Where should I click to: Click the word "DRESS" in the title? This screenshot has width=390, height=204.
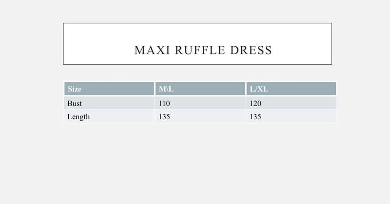point(251,50)
